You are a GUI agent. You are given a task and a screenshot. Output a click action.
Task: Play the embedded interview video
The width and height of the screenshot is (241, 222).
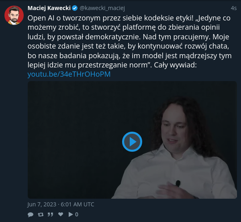[132, 141]
